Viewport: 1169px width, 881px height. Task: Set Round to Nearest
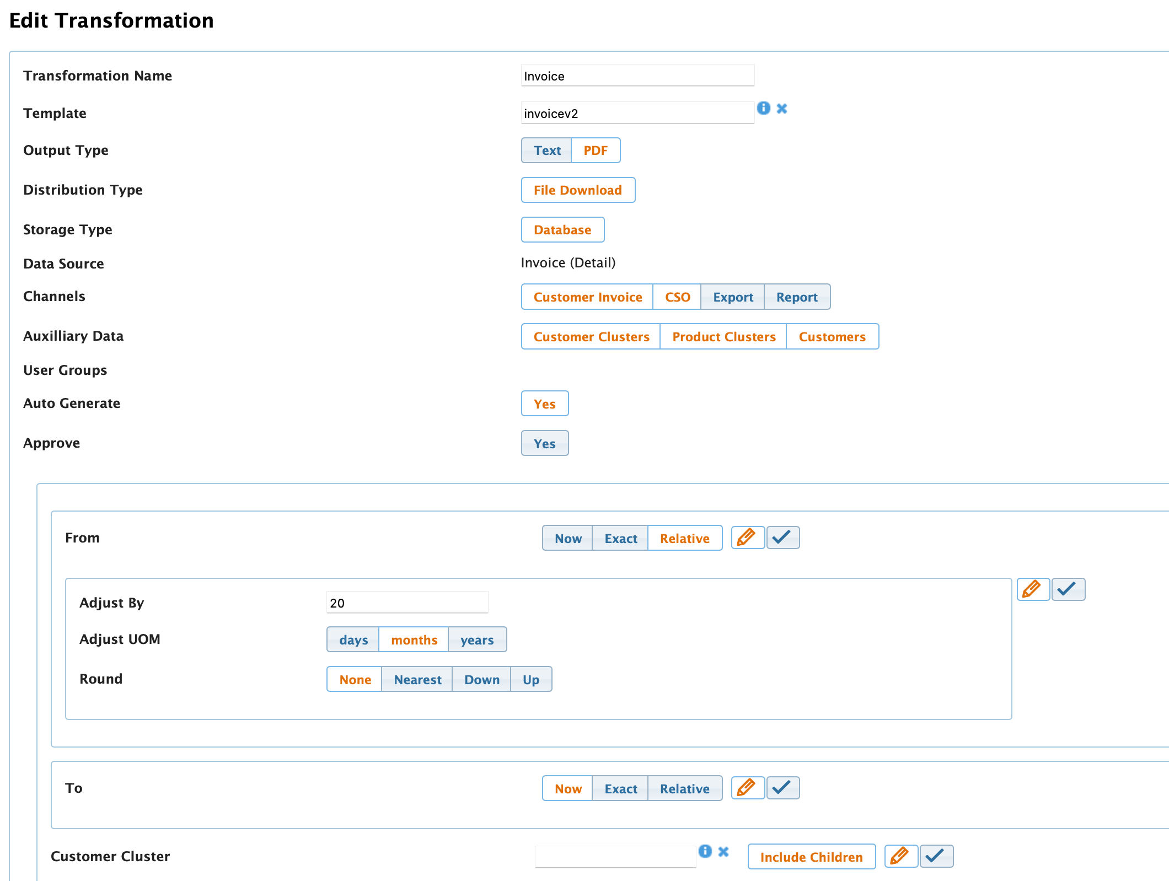[x=417, y=679]
